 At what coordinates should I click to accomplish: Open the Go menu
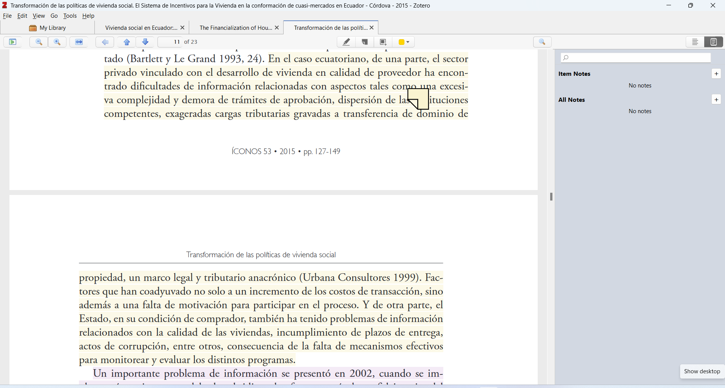coord(54,16)
